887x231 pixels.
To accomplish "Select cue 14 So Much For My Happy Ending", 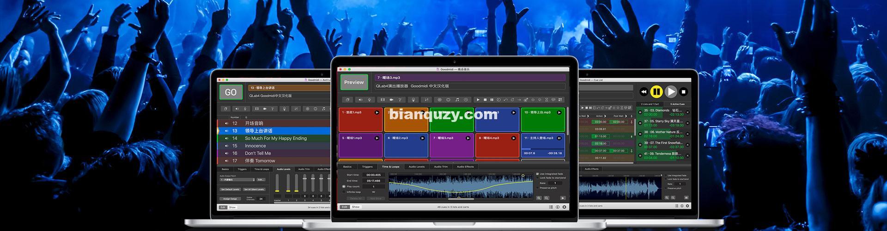I will coord(274,138).
